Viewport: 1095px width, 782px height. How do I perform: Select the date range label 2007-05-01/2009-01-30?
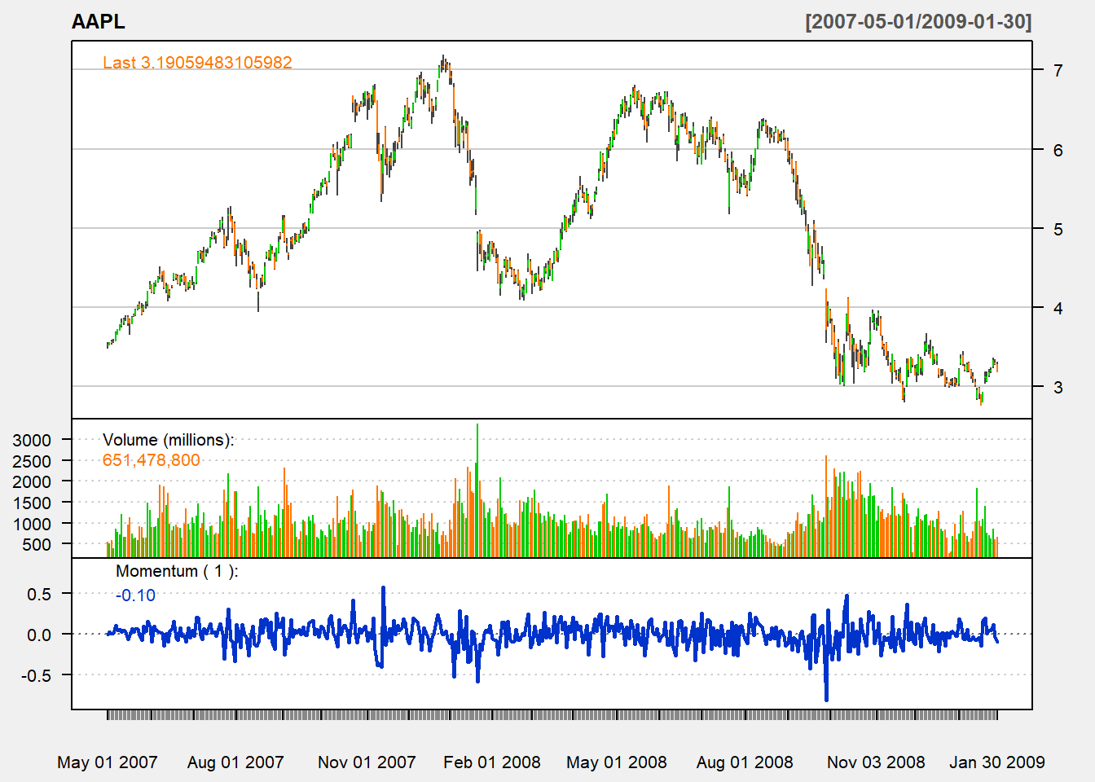point(918,22)
